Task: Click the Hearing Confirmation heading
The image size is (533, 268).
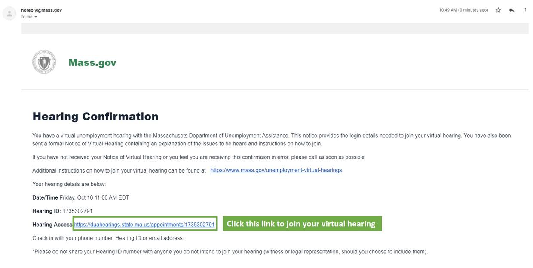Action: [95, 117]
